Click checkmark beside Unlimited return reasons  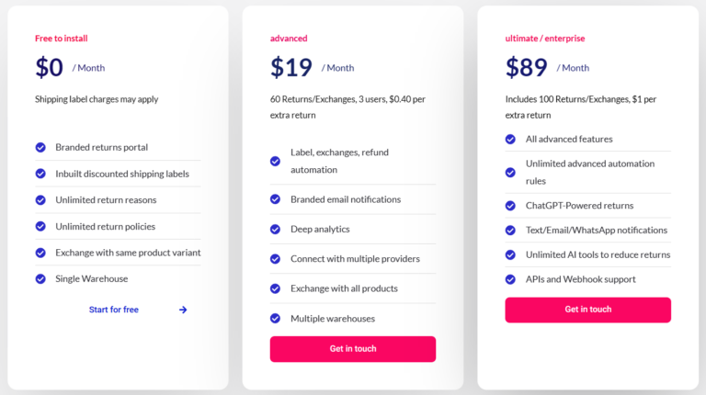coord(40,199)
